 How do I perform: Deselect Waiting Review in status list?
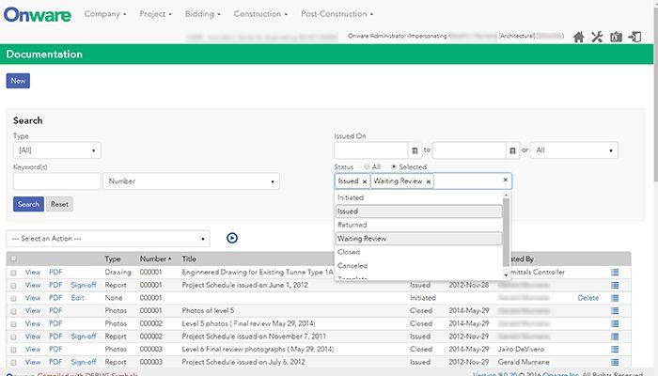pos(418,239)
